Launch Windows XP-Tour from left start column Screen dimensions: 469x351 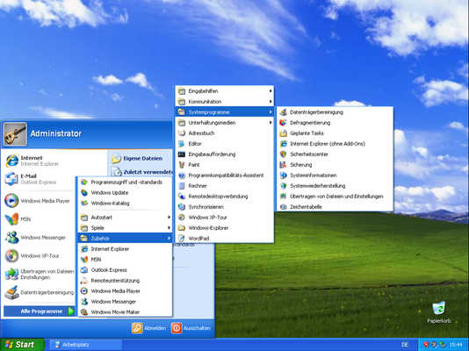39,255
